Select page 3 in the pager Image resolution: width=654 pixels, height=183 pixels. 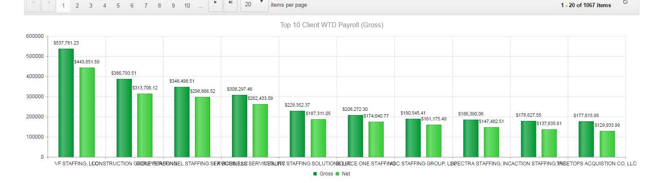tap(91, 5)
